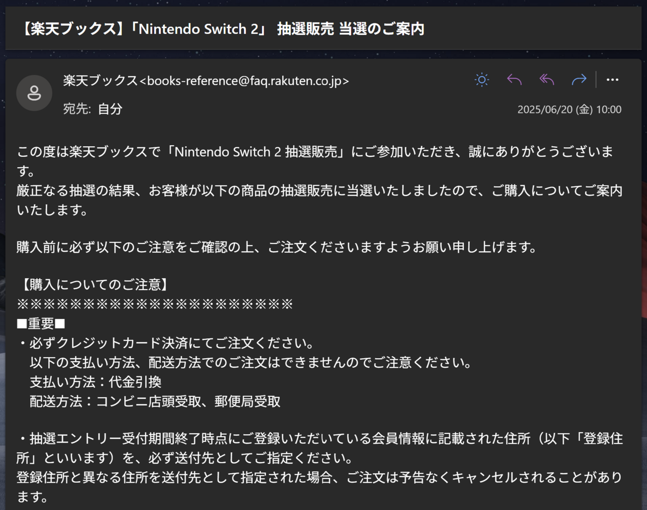Image resolution: width=647 pixels, height=510 pixels.
Task: Click the date 2025/06/20 (金) 10:00
Action: point(569,109)
